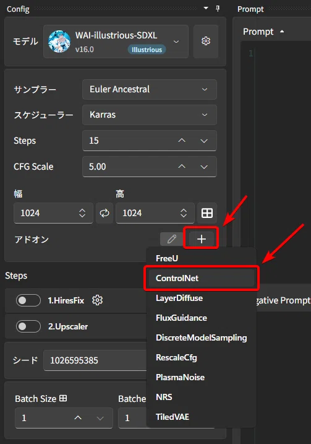
Task: Click the Config panel pin icon
Action: pos(218,9)
